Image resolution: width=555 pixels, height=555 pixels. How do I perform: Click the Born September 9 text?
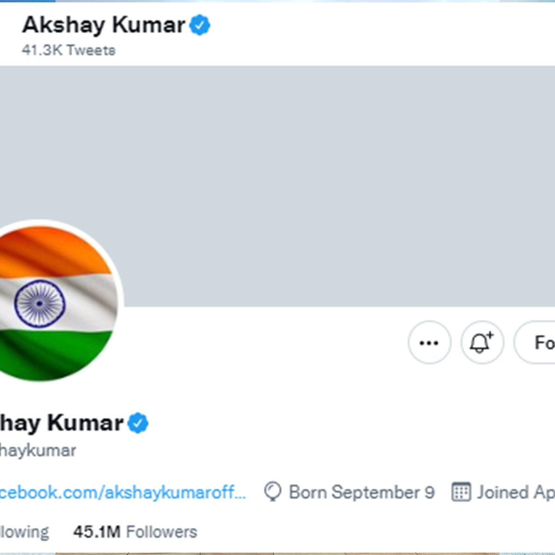click(362, 493)
